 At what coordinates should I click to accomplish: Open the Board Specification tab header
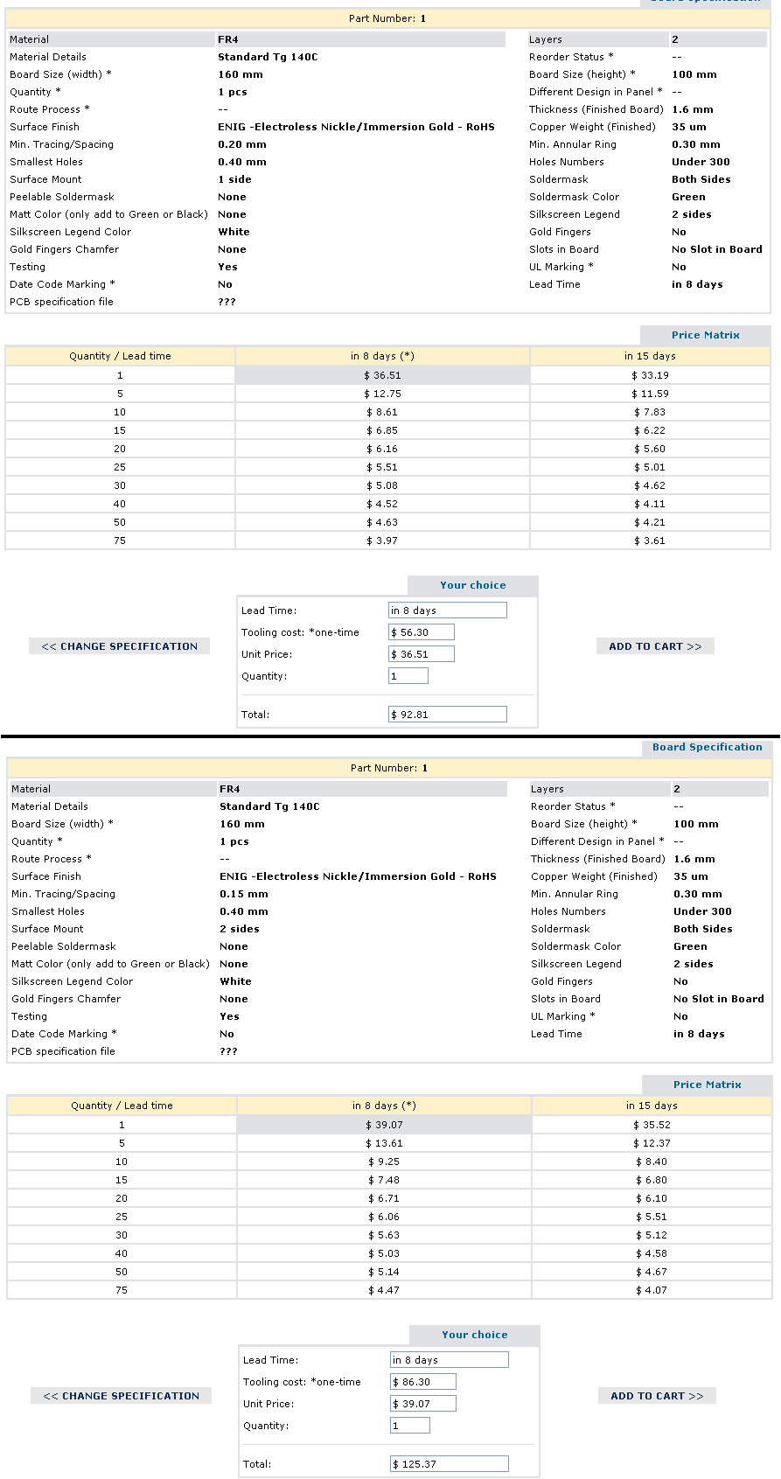[707, 747]
